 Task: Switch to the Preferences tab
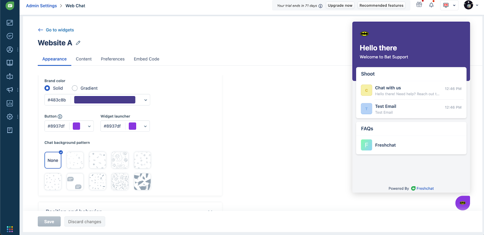[113, 59]
